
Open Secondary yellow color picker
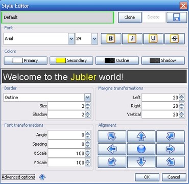tap(72, 60)
